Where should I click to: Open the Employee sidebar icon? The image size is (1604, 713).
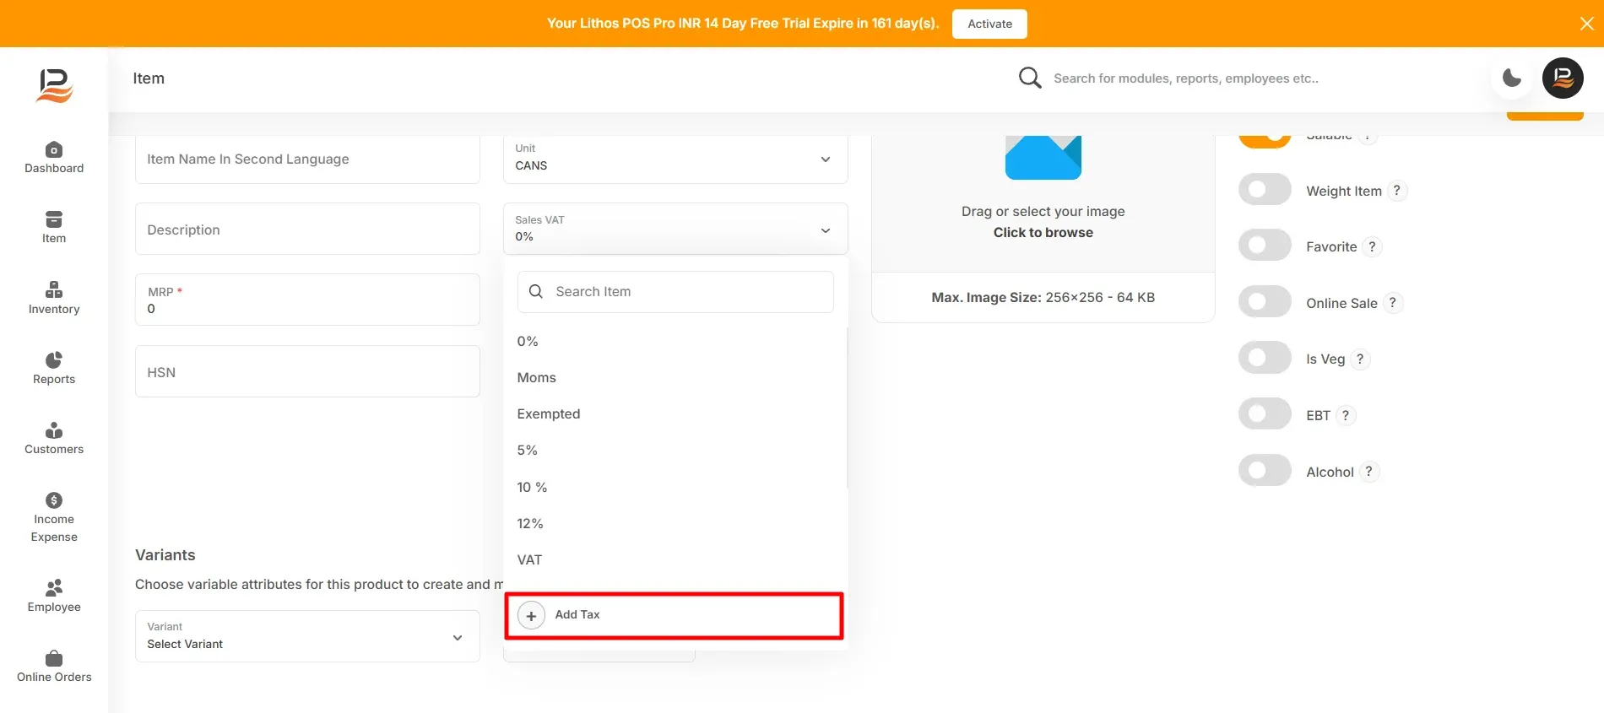[x=54, y=587]
